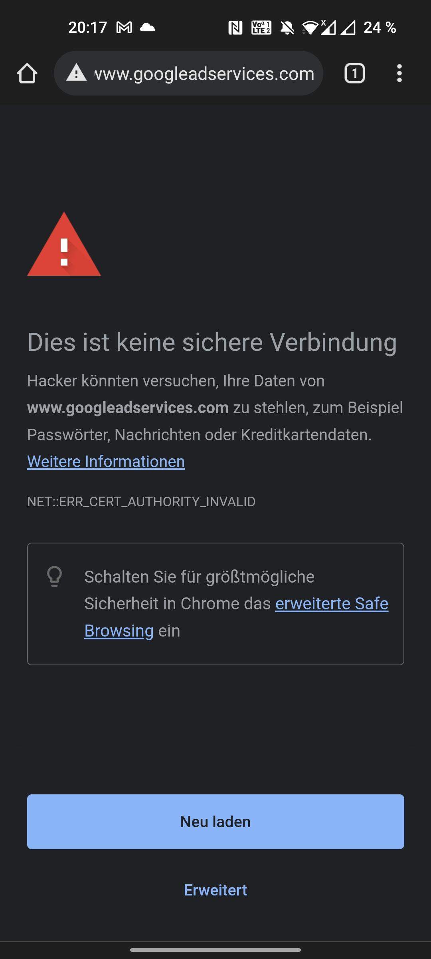Tap the NET::ERR_CERT_AUTHORITY_INVALID error code

click(141, 501)
